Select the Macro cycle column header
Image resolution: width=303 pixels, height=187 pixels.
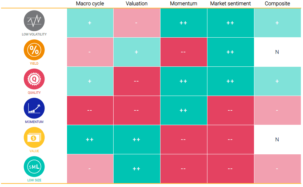[90, 4]
